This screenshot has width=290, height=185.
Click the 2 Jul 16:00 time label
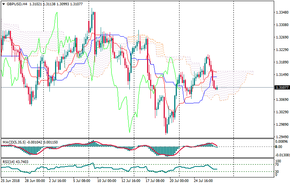[x=56, y=181]
